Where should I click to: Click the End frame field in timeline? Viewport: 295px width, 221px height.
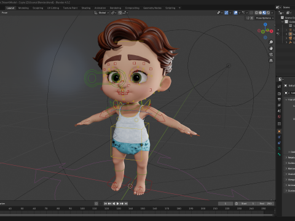tap(265, 203)
